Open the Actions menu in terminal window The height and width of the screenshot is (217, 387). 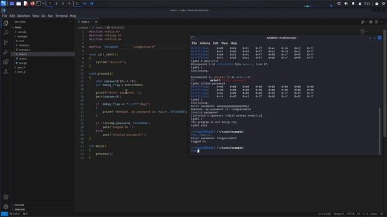(x=205, y=43)
